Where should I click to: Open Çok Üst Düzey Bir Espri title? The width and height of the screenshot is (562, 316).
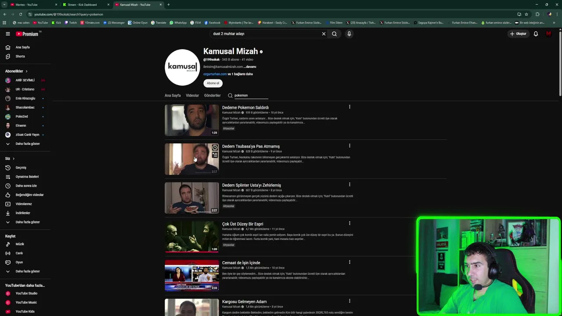pos(242,224)
